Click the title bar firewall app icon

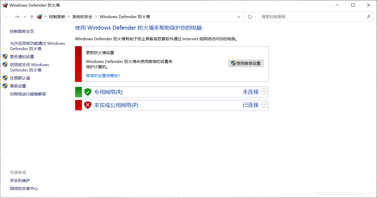click(x=5, y=5)
